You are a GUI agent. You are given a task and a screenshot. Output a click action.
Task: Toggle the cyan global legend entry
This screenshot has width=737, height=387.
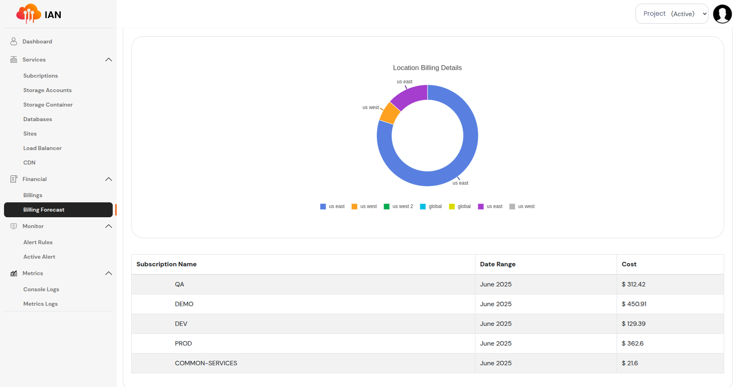point(431,206)
